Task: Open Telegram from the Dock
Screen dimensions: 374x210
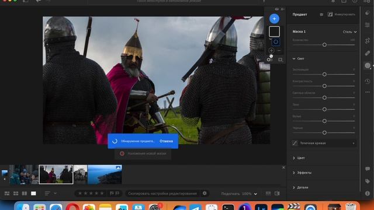Action: pos(195,206)
